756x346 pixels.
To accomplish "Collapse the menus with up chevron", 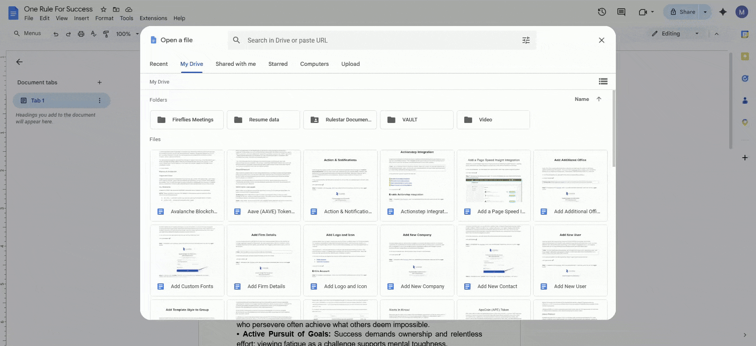I will (x=717, y=34).
